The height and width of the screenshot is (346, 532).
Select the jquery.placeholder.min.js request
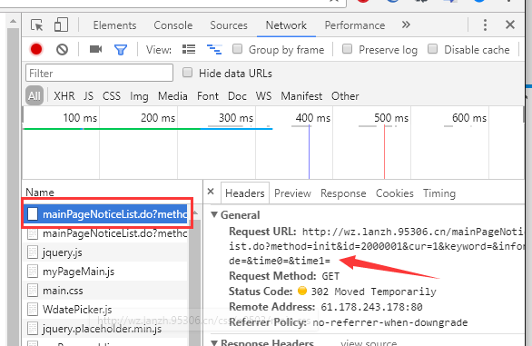(106, 329)
